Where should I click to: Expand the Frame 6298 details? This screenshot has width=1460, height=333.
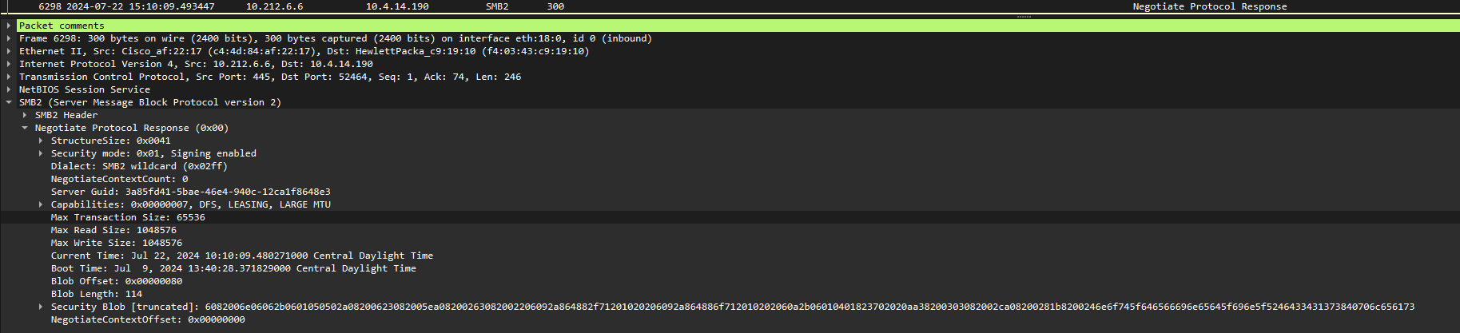coord(9,38)
